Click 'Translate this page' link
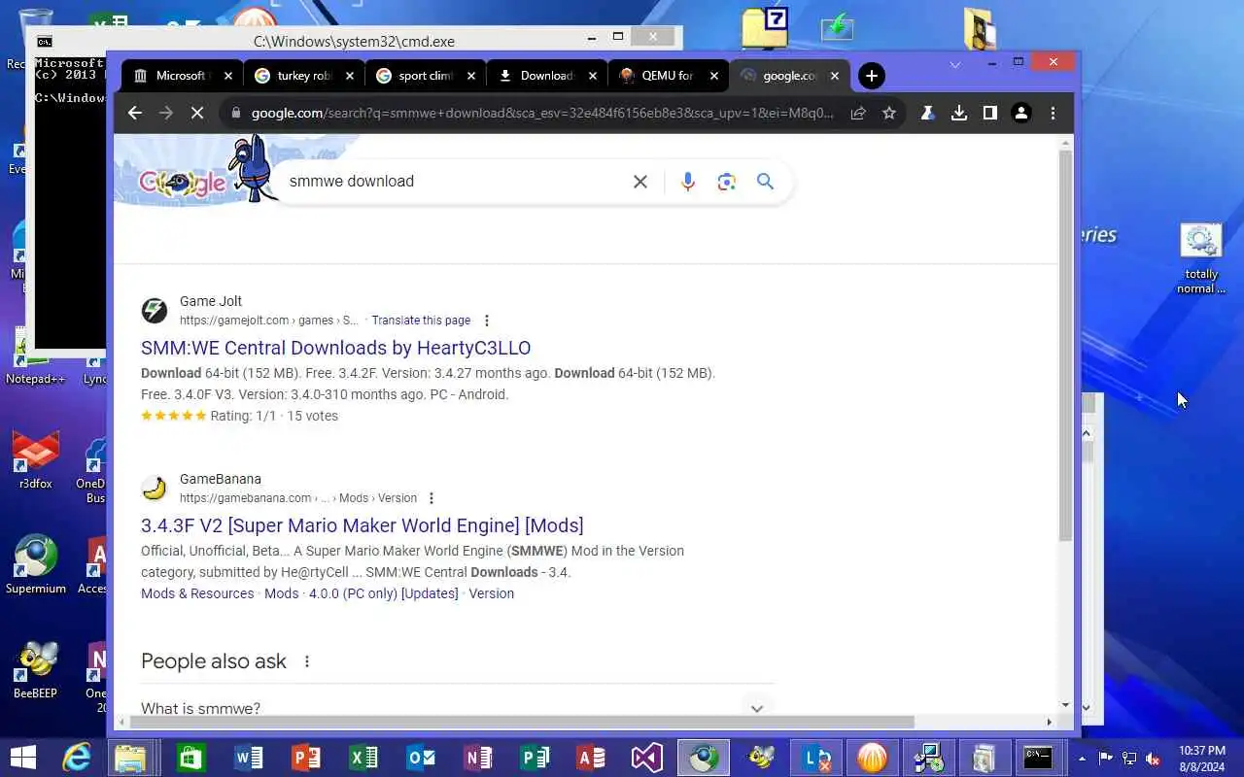 point(421,321)
